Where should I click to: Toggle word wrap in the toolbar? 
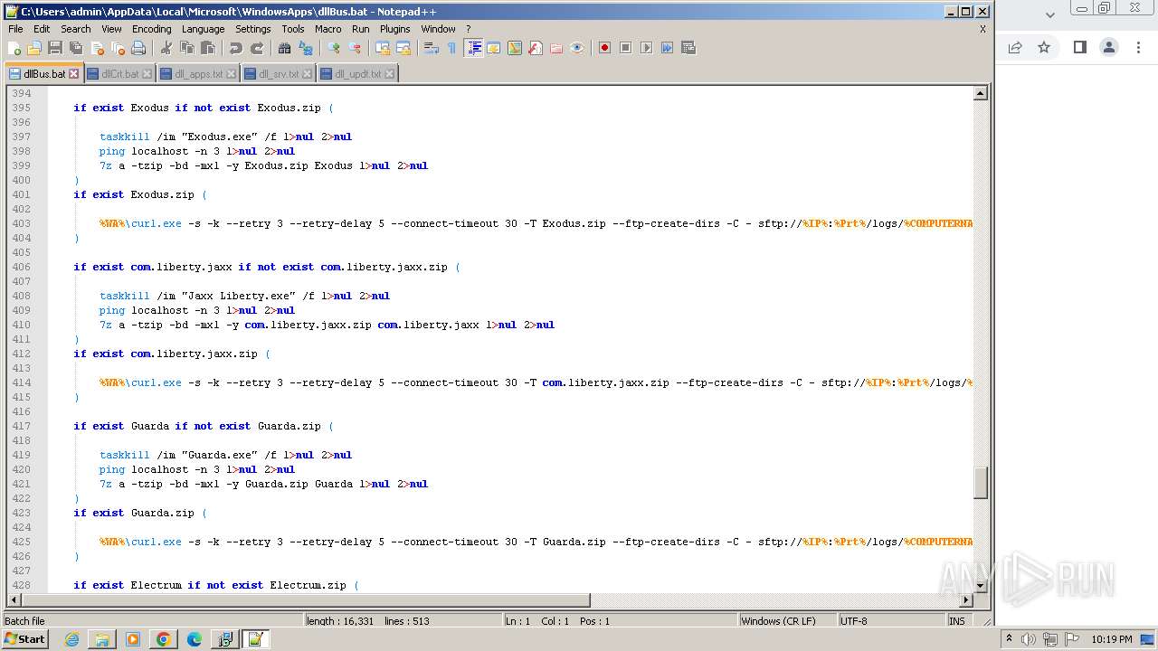(432, 48)
